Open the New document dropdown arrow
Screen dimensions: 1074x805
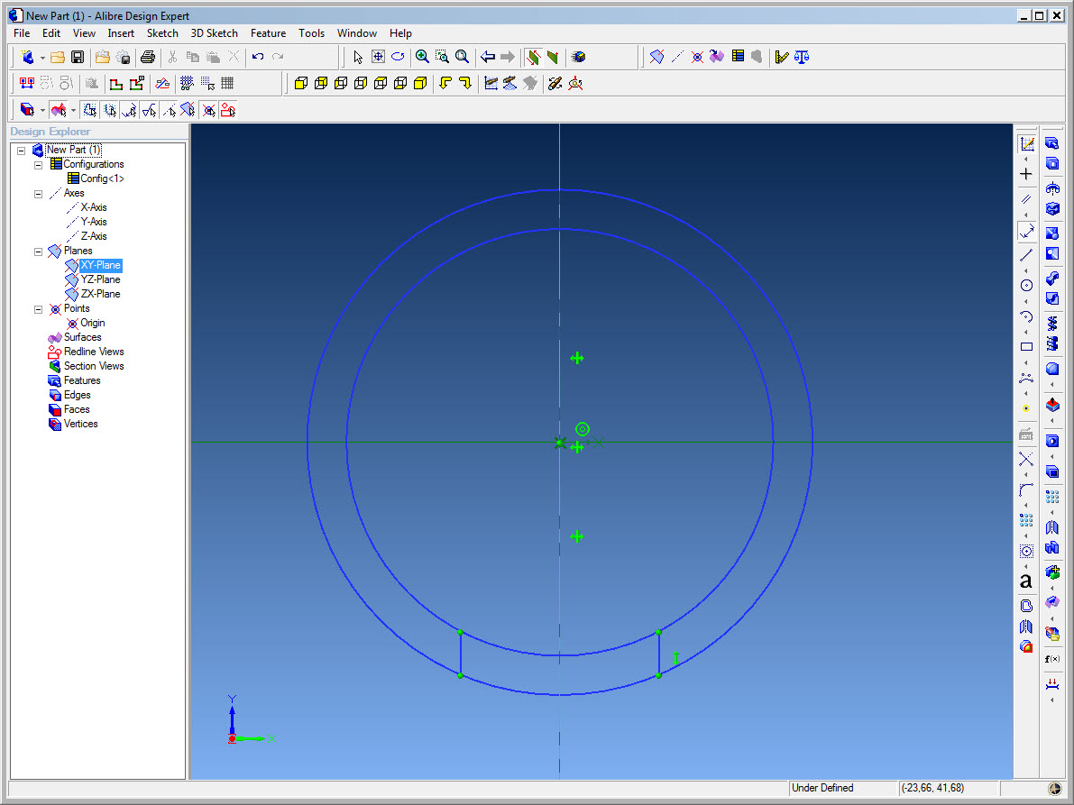(x=42, y=58)
